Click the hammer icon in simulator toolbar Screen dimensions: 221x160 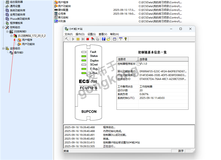(67, 39)
